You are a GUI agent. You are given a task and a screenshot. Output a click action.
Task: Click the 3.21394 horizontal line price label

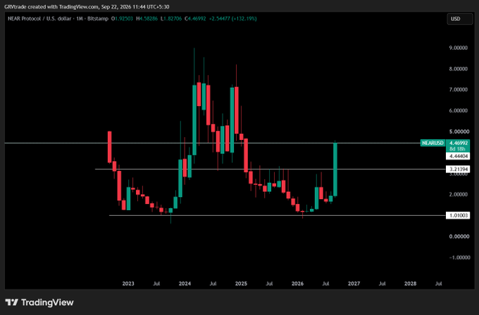[458, 169]
